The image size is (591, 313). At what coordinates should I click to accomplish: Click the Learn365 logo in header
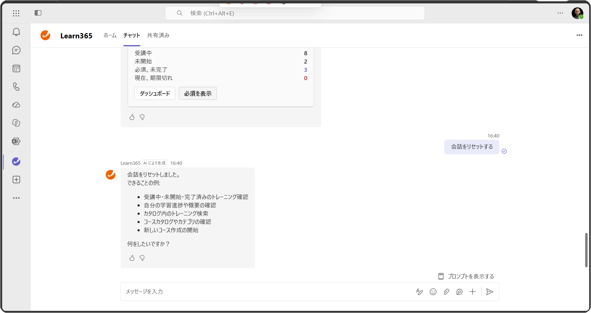(46, 35)
